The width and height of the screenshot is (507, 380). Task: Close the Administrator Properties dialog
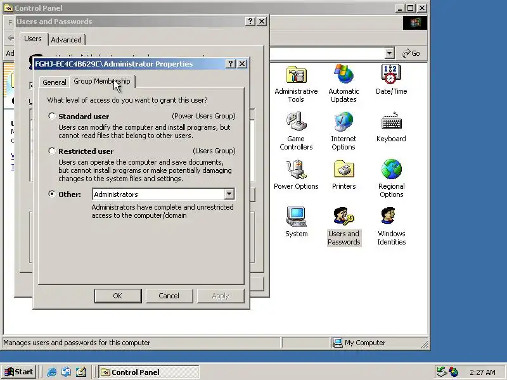[x=242, y=64]
